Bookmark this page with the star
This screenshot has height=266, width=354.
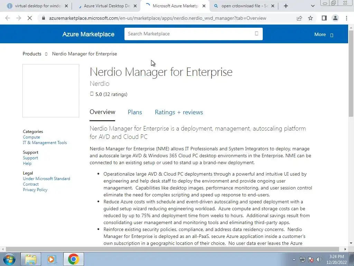310,18
